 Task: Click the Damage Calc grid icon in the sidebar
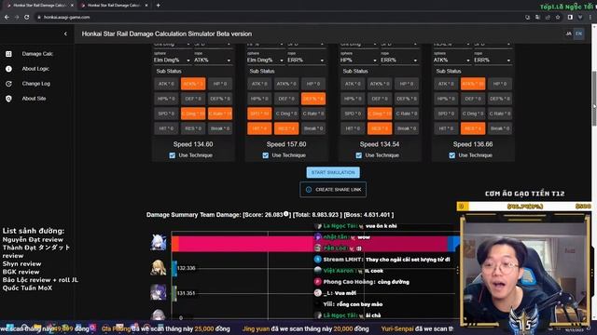coord(8,54)
